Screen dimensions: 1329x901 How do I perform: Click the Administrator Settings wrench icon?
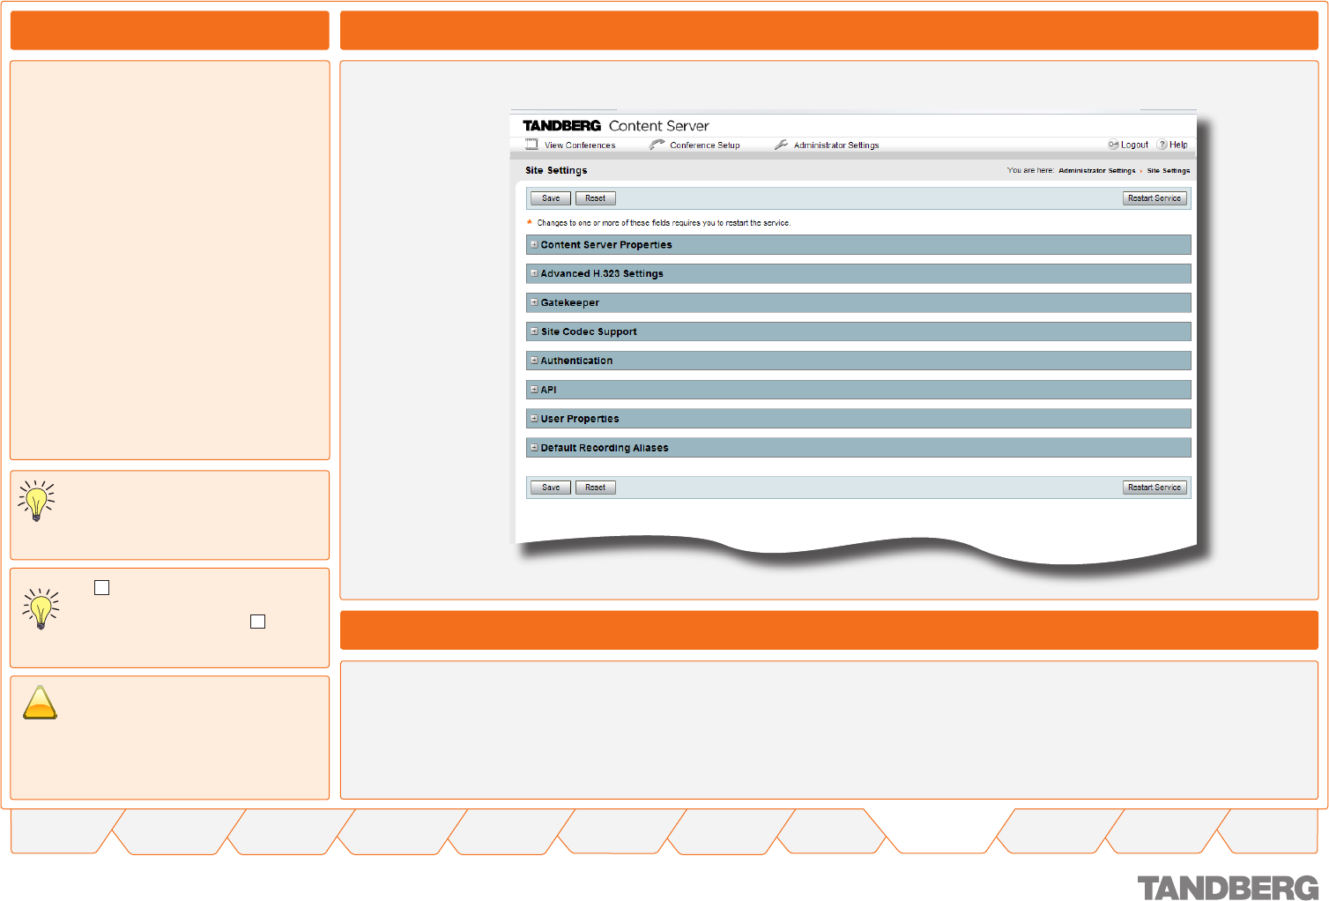pos(781,145)
